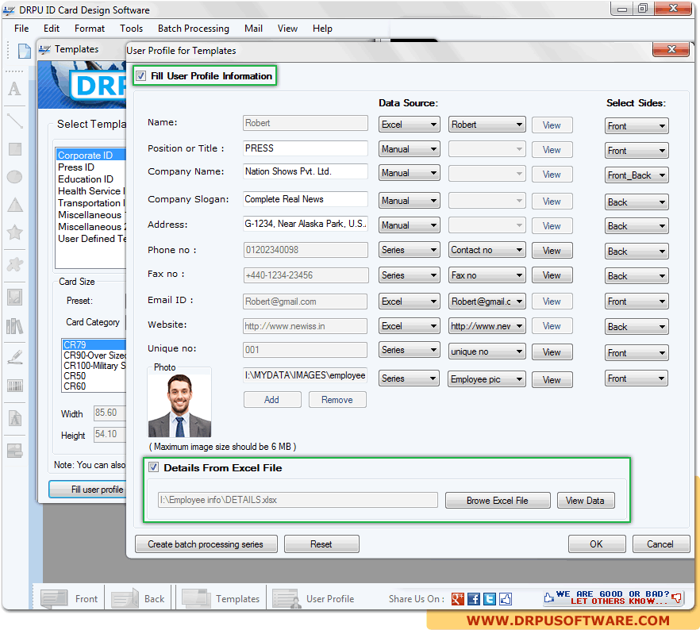Confirm with the OK button
The width and height of the screenshot is (700, 630).
coord(597,544)
